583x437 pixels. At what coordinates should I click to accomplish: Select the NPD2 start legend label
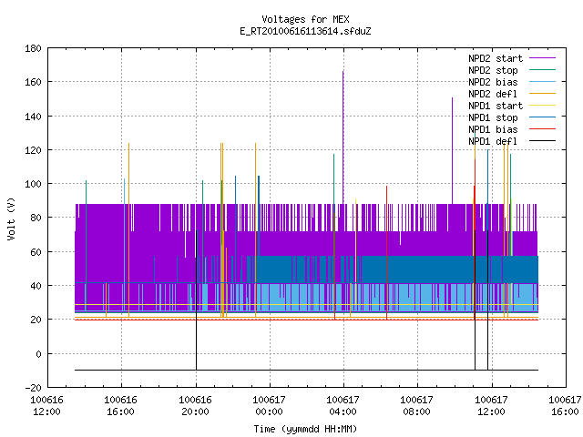496,58
